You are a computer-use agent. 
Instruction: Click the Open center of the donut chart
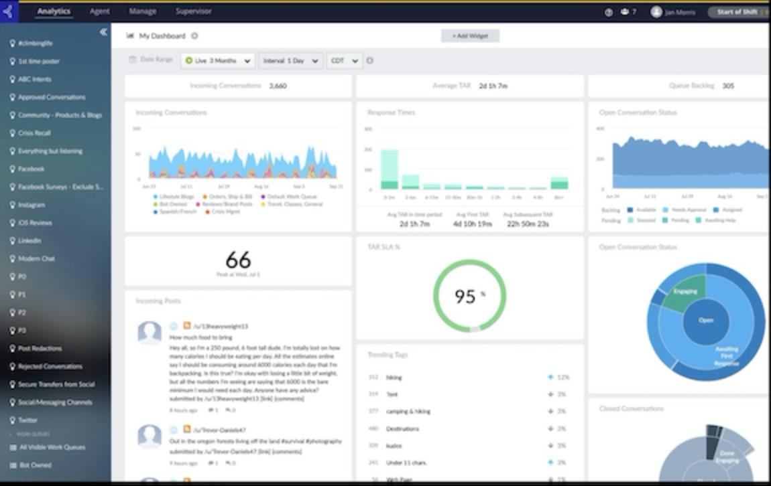click(x=706, y=320)
